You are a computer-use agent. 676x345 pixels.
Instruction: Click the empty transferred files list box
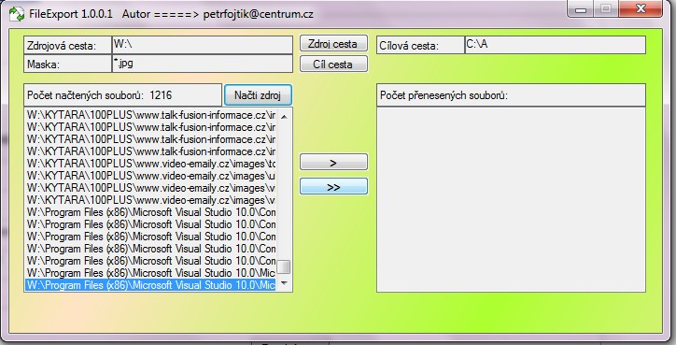[511, 199]
